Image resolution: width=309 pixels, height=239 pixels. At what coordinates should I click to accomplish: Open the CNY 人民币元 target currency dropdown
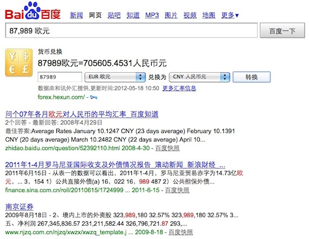pos(199,77)
